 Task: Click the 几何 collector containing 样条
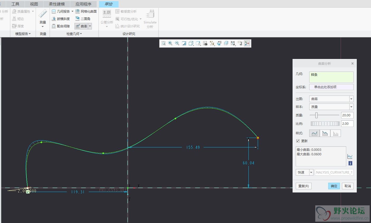pyautogui.click(x=331, y=77)
